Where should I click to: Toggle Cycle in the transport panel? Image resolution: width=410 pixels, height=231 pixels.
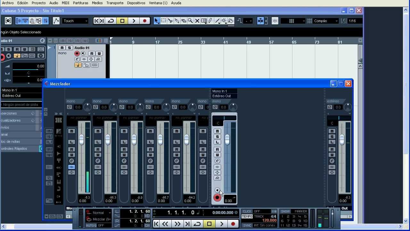point(197,224)
